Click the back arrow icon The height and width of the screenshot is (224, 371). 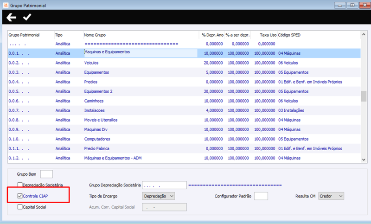11,17
